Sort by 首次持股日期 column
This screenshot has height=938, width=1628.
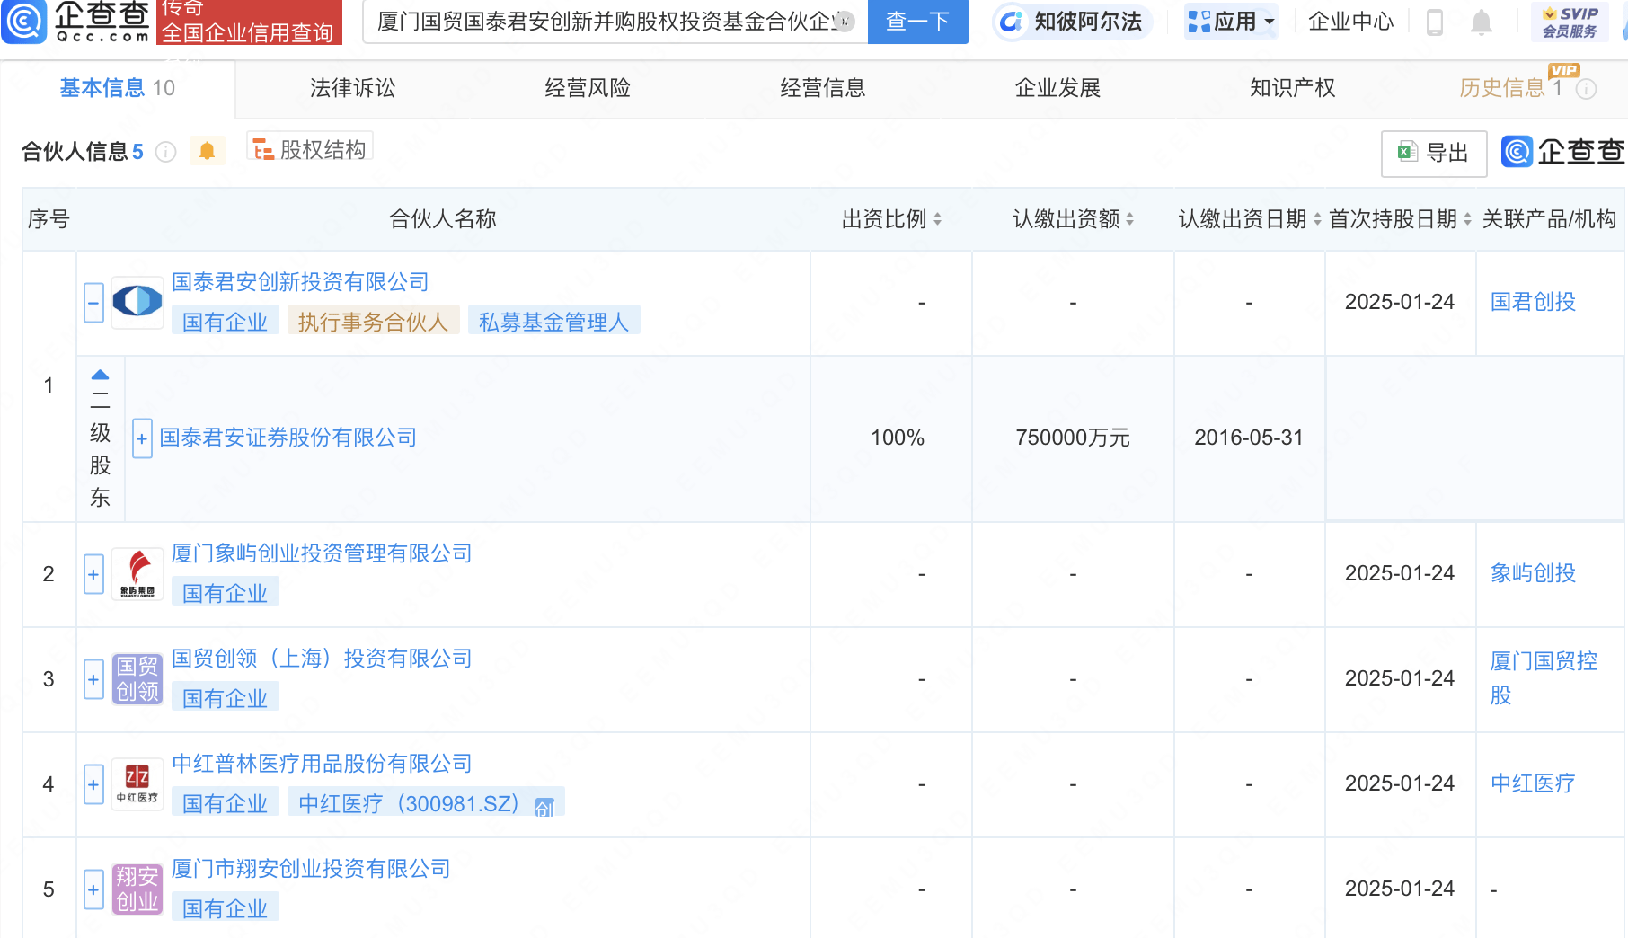(1467, 218)
